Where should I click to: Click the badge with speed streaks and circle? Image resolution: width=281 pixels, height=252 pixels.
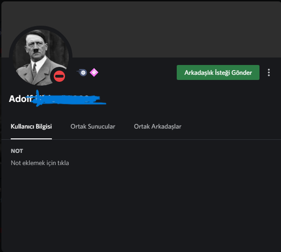point(82,72)
